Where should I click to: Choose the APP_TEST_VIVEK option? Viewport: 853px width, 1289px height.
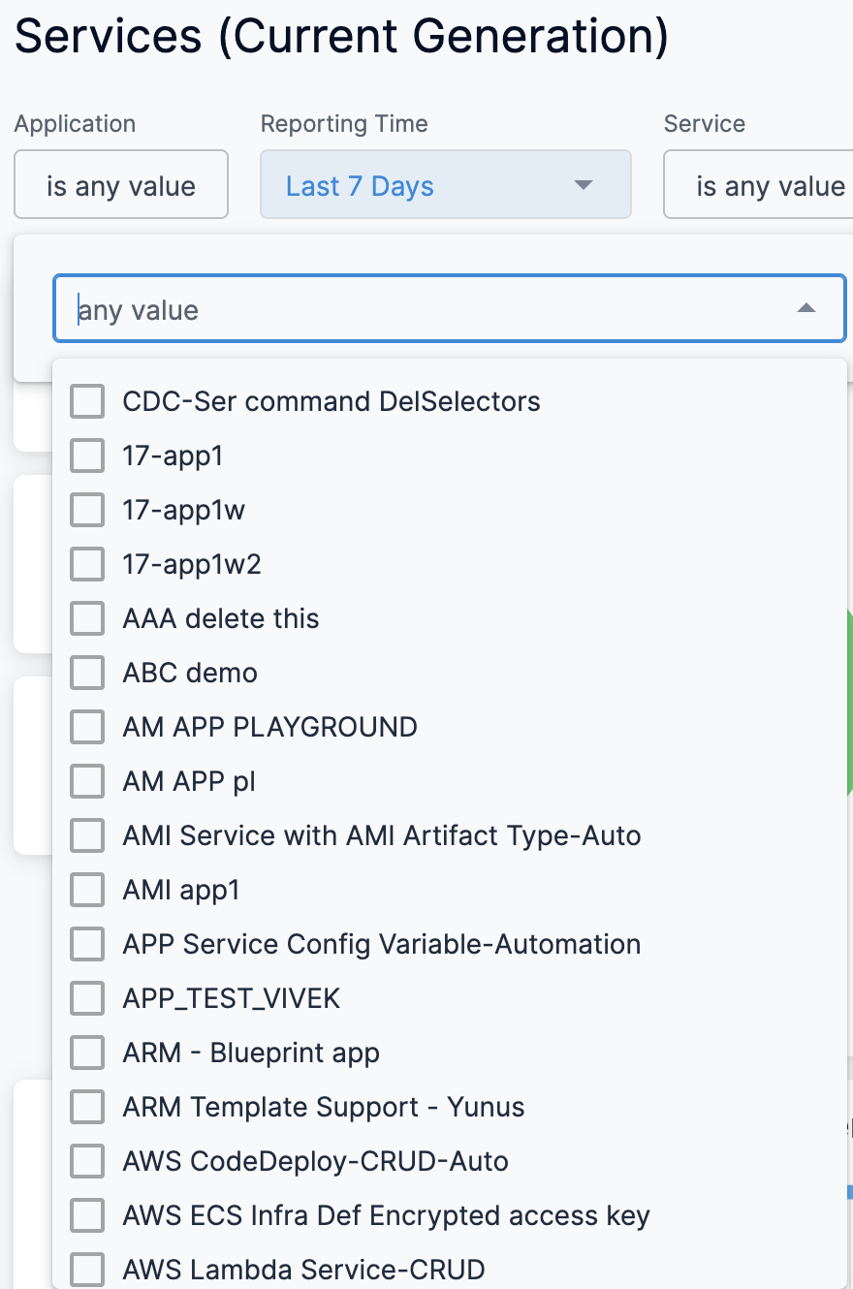[x=87, y=998]
